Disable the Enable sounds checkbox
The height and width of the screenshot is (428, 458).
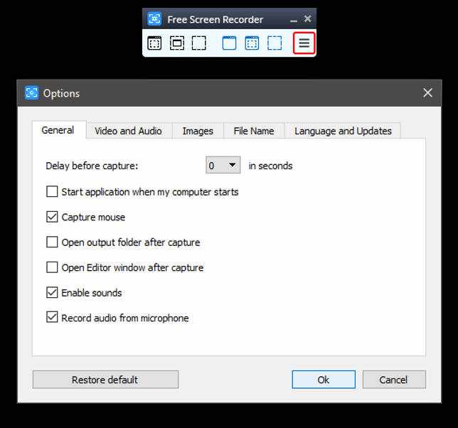[x=52, y=292]
